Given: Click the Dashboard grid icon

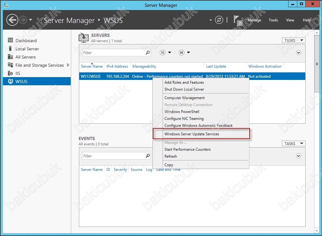Looking at the screenshot, I should click(x=10, y=40).
